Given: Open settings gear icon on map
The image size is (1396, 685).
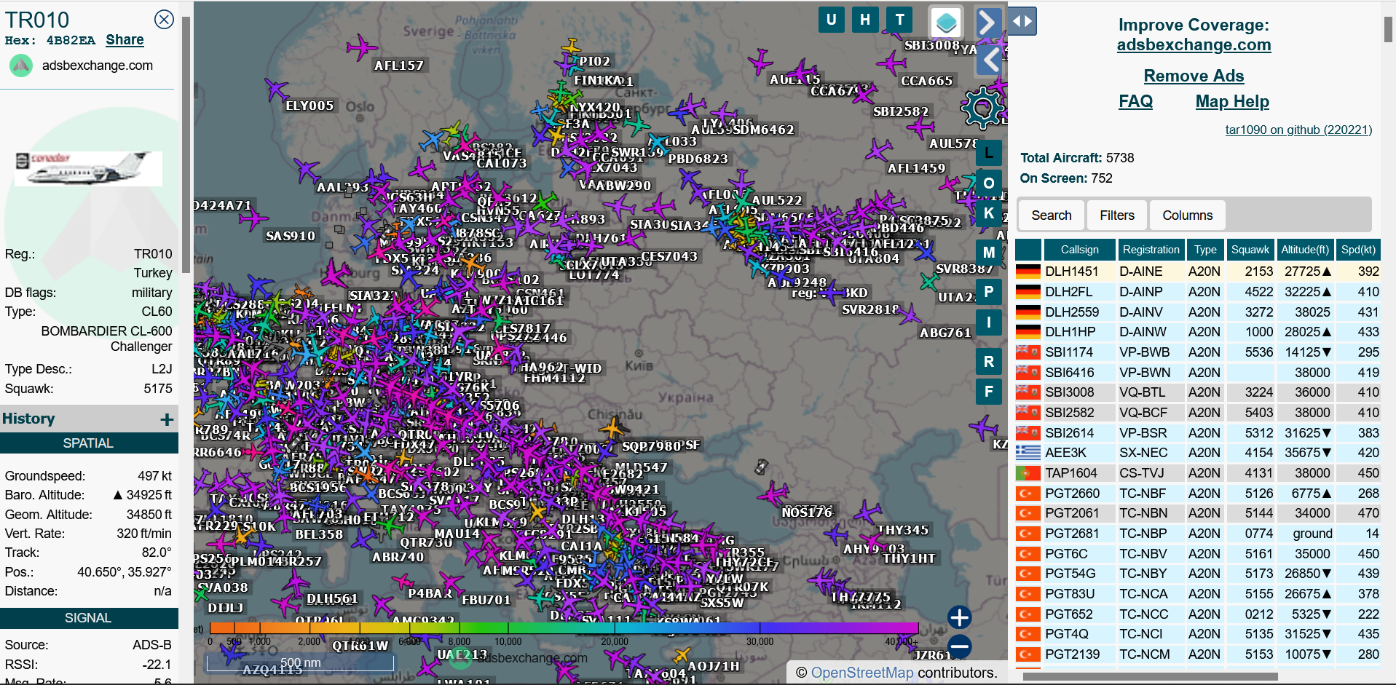Looking at the screenshot, I should (x=982, y=108).
